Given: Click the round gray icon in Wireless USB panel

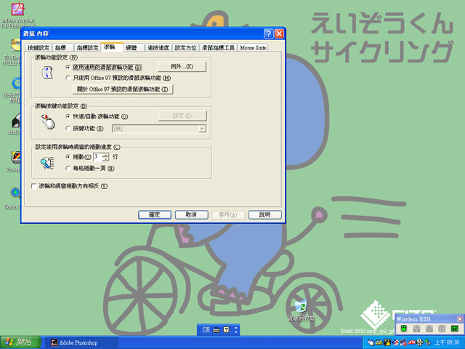Looking at the screenshot, I should (x=442, y=328).
